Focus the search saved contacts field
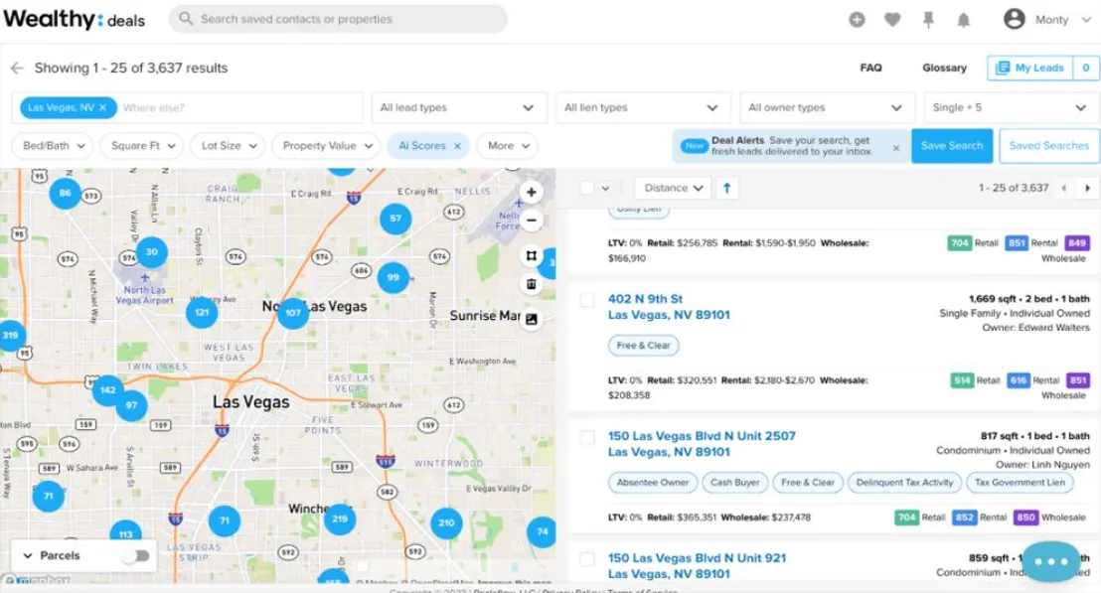 pyautogui.click(x=339, y=19)
